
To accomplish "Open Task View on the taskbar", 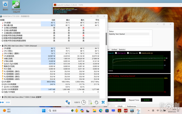I will tap(88, 111).
